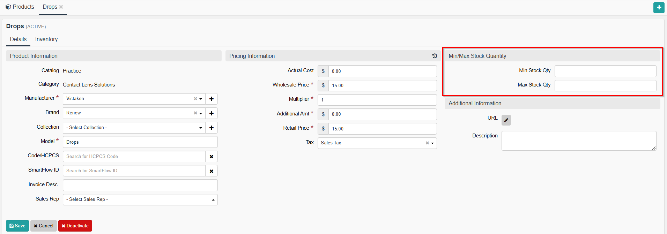Reset pricing information using the refresh icon

tap(435, 56)
